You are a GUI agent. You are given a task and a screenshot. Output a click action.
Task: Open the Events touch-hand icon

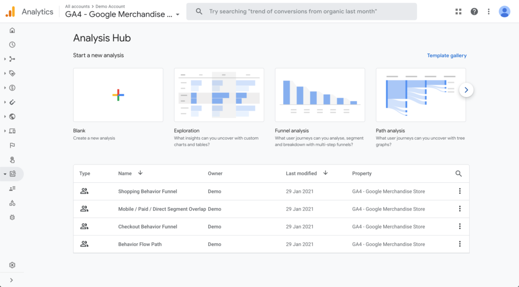12,160
